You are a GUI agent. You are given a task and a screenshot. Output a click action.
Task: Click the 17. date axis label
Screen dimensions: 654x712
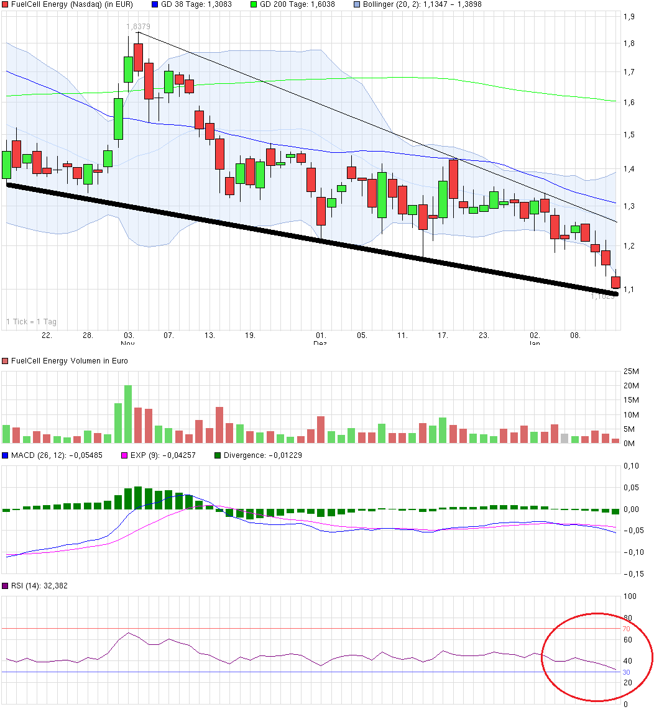point(443,335)
